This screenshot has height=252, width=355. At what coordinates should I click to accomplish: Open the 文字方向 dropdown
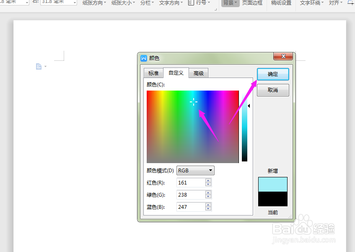[x=171, y=3]
